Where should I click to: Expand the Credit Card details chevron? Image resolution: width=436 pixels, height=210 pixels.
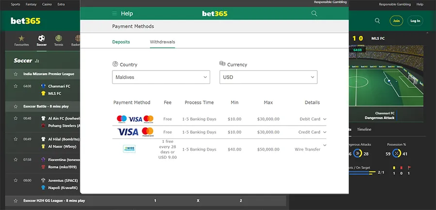click(325, 132)
